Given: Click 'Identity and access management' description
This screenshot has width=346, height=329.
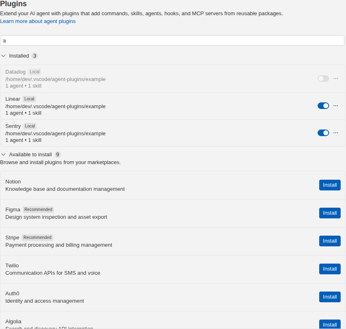Looking at the screenshot, I should click(x=44, y=301).
